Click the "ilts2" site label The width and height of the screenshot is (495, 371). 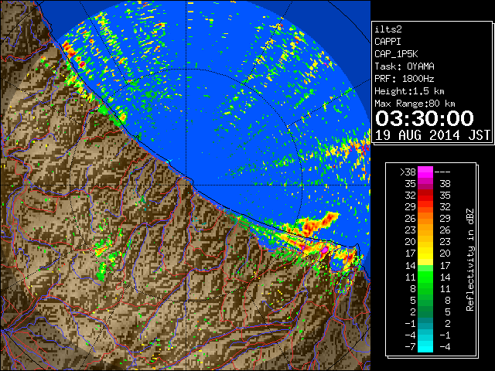(x=388, y=29)
